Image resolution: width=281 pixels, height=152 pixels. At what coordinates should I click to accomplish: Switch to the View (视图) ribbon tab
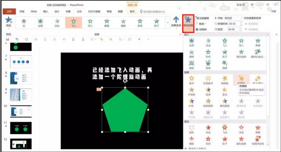pyautogui.click(x=120, y=11)
